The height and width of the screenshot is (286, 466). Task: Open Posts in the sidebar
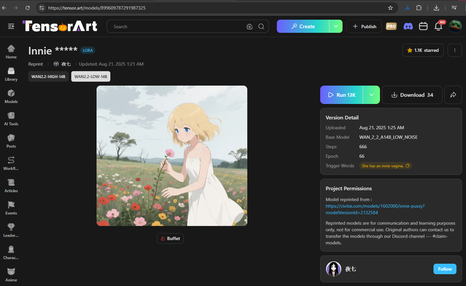click(x=11, y=141)
